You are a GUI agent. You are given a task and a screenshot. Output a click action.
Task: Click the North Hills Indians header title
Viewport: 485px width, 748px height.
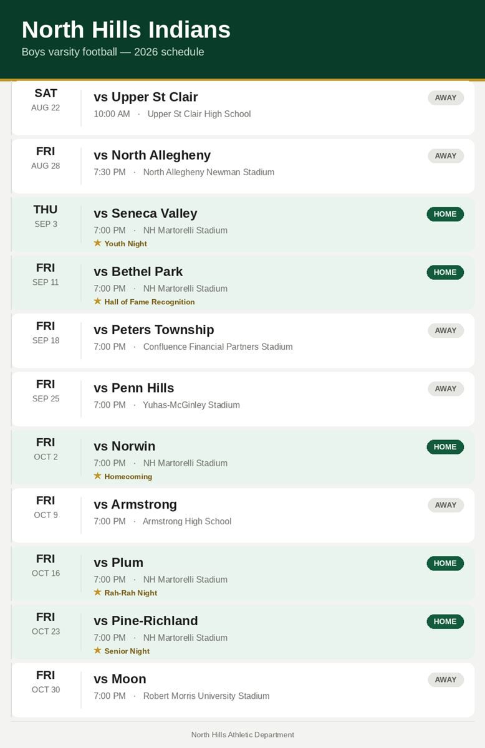(x=126, y=30)
